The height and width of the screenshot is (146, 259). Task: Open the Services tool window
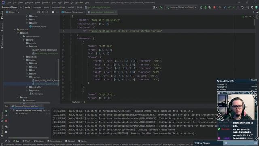coord(83,141)
